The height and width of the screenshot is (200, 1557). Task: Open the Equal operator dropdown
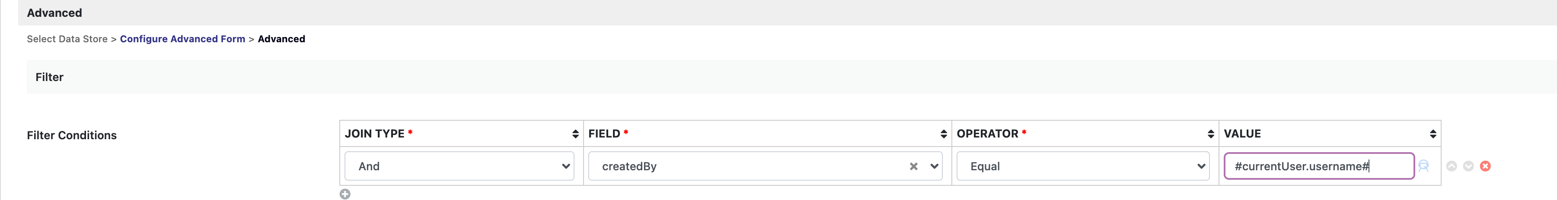[x=1082, y=166]
